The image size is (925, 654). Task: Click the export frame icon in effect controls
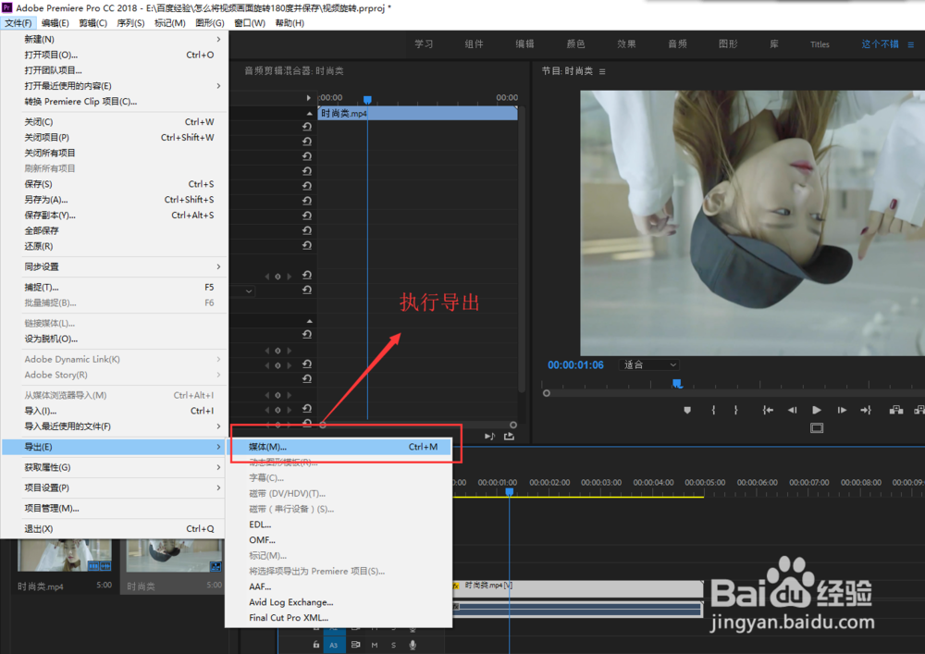point(509,437)
